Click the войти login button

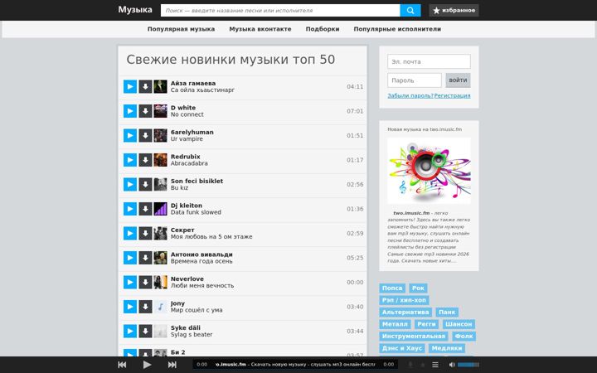[x=458, y=80]
